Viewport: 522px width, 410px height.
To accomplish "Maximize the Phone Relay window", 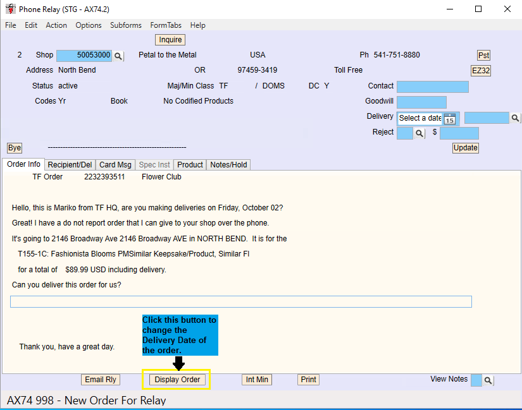I will tap(478, 9).
